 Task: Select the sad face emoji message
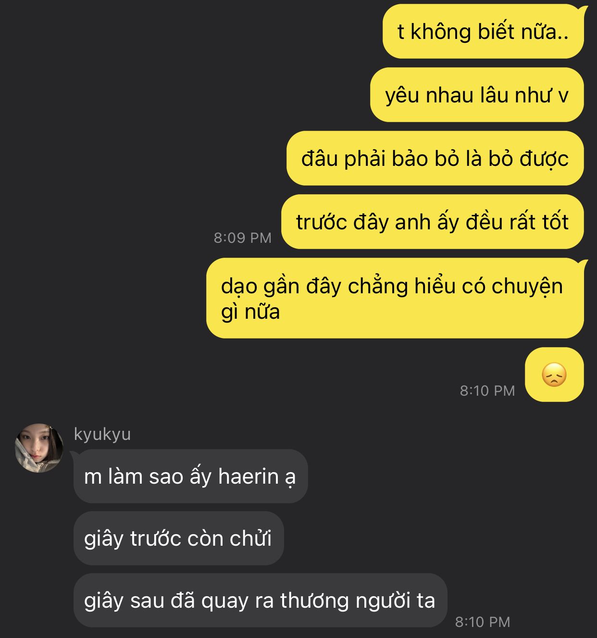(x=554, y=375)
